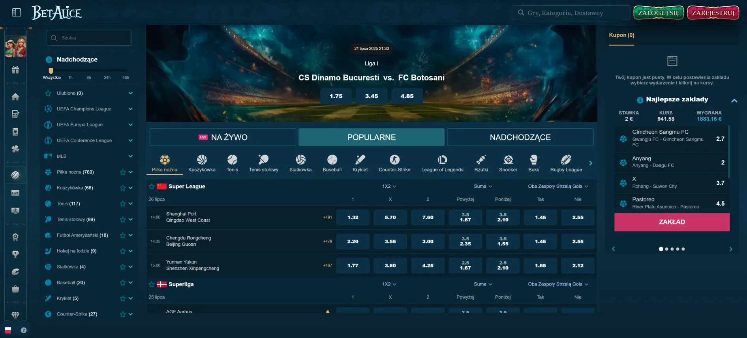Open the diamond VIP icon in left rail

[15, 315]
